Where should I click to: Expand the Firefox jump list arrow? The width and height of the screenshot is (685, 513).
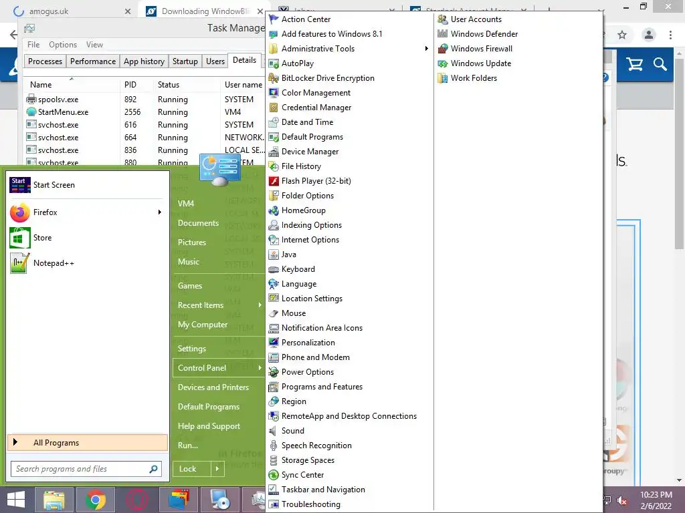[x=160, y=212]
